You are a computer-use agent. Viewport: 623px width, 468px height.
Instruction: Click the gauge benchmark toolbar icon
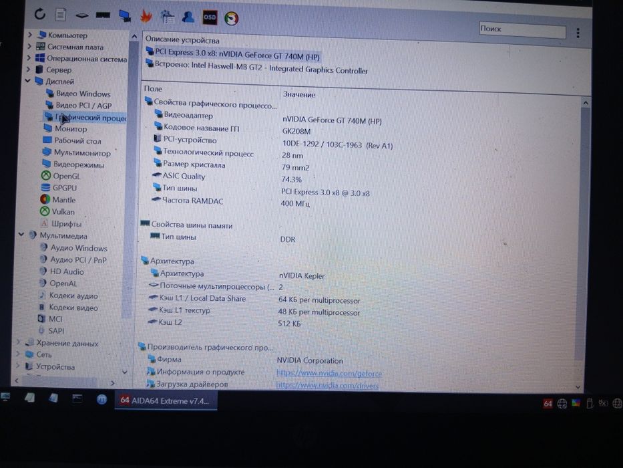232,18
